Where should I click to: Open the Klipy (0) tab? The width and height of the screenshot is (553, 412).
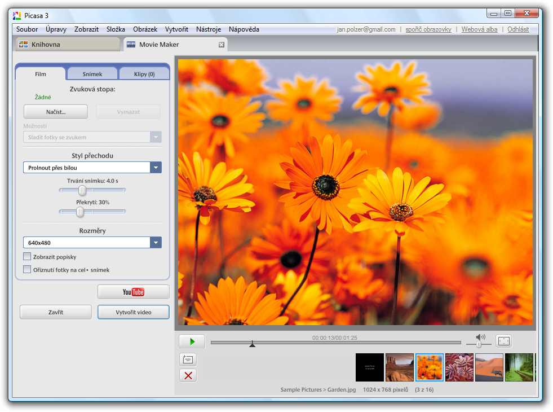click(144, 74)
